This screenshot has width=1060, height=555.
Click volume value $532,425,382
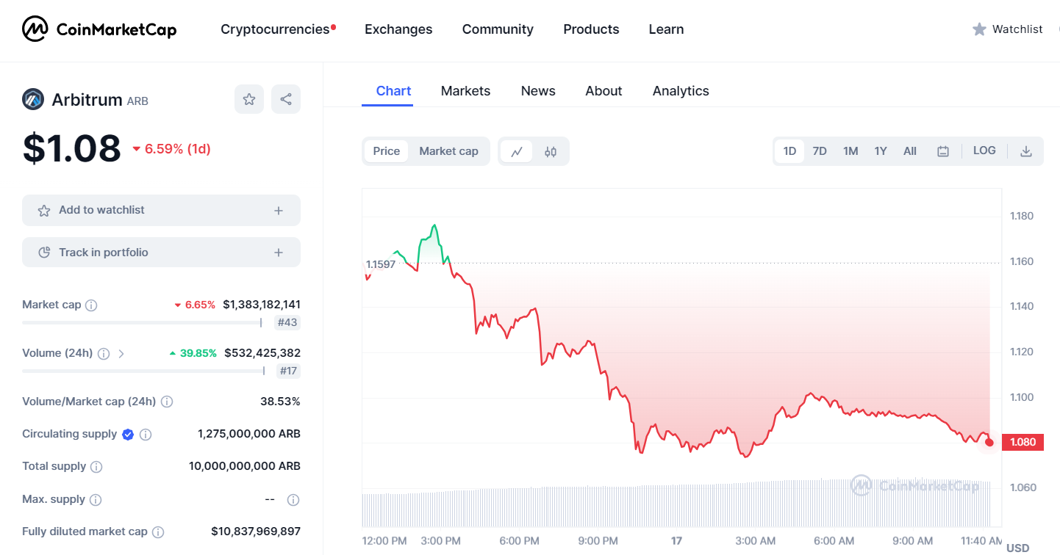pos(262,353)
